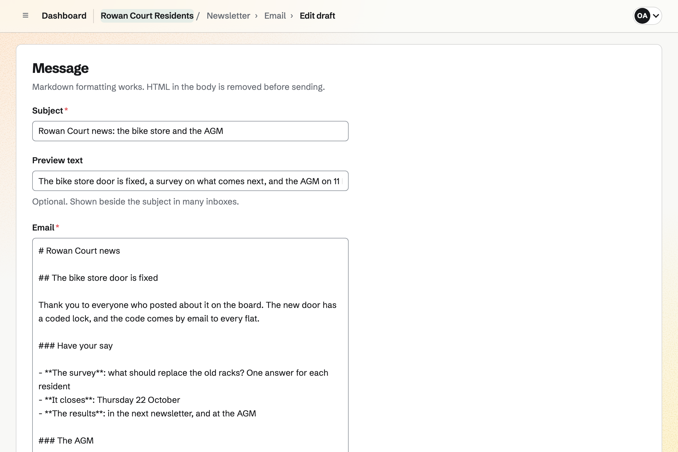
Task: Click the Subject field label
Action: click(x=47, y=111)
